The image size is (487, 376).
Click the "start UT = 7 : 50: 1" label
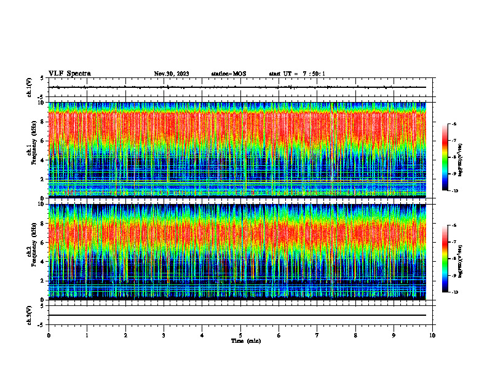[x=297, y=74]
